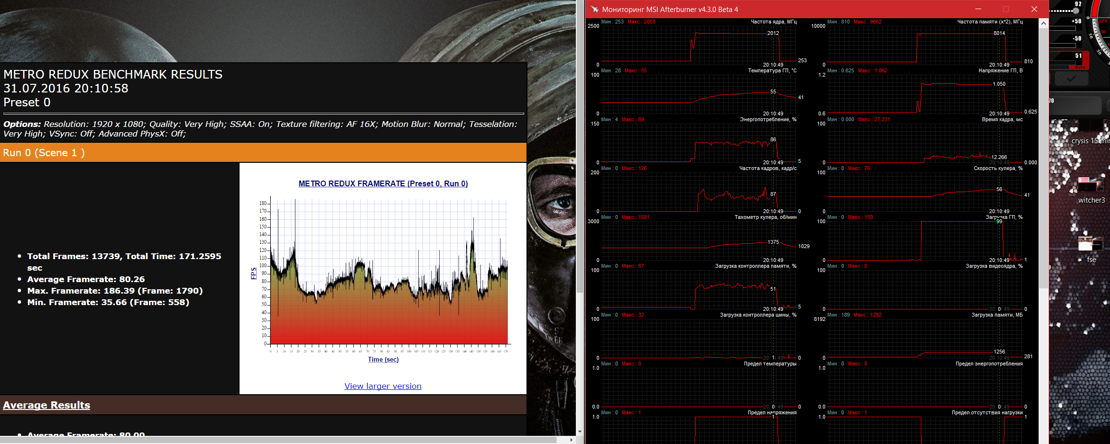Click the "Preset 0" text
This screenshot has width=1110, height=444.
(27, 102)
